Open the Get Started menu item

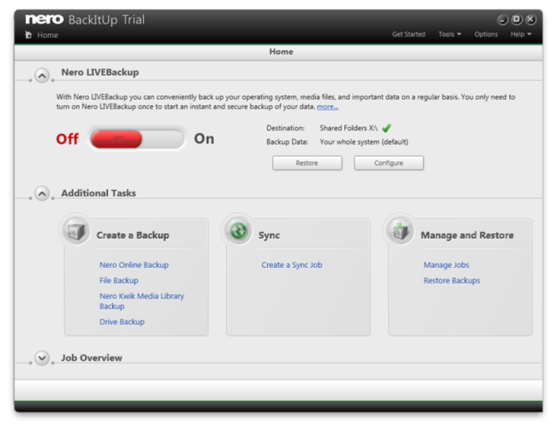tap(408, 34)
